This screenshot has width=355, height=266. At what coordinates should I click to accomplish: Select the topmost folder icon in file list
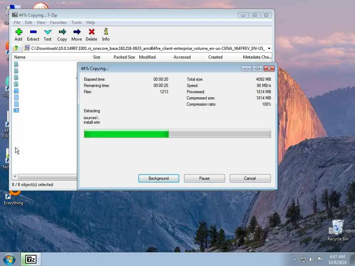pyautogui.click(x=16, y=64)
